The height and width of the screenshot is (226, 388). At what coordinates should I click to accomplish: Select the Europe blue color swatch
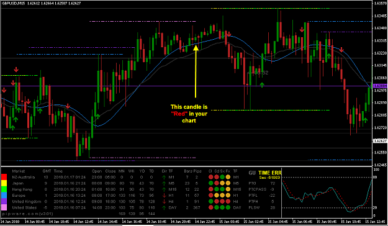(x=4, y=196)
